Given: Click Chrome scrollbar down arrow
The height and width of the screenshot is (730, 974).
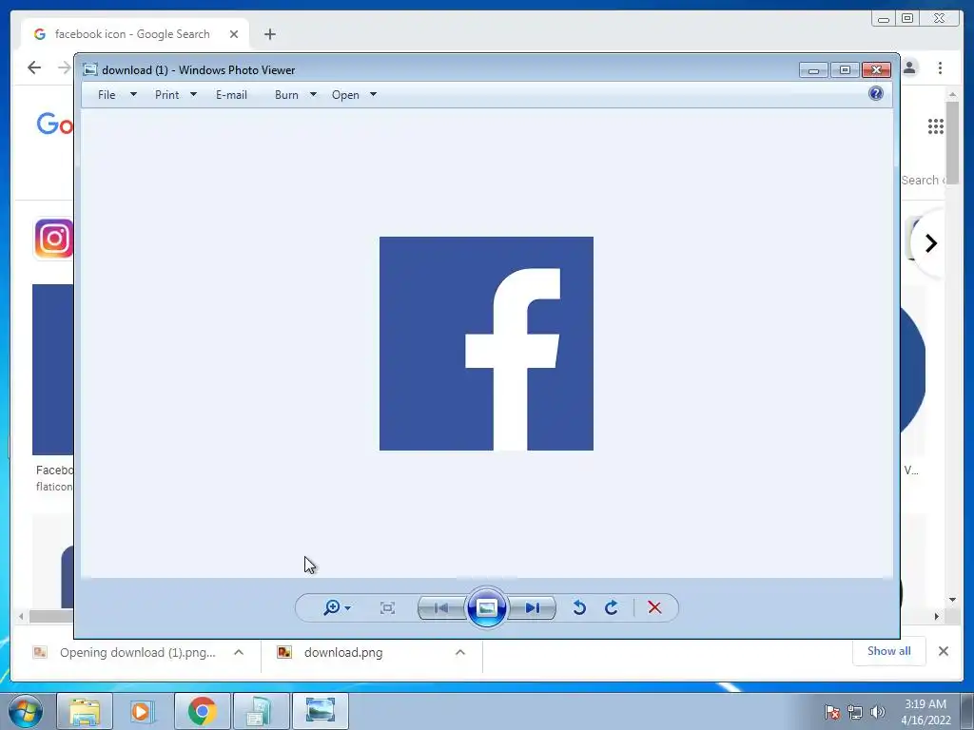Looking at the screenshot, I should coord(953,600).
